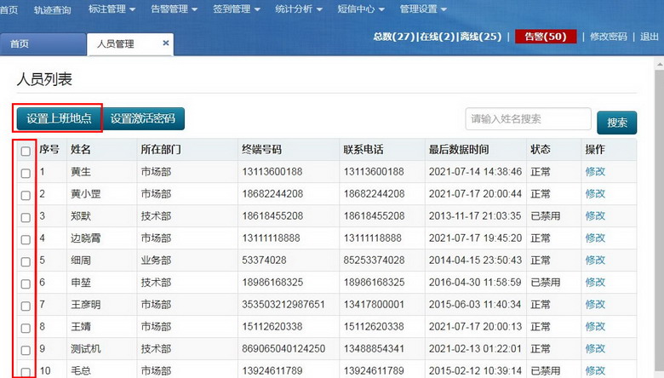Click timestamp 2013-11-17 21:03:35
Screen dimensions: 664x378
(475, 216)
